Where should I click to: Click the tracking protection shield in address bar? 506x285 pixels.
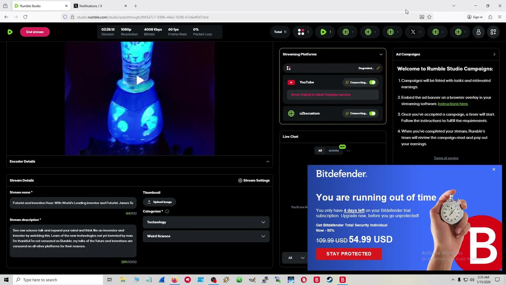[x=65, y=17]
